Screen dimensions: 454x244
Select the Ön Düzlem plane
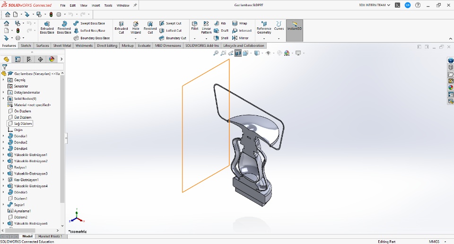(22, 111)
